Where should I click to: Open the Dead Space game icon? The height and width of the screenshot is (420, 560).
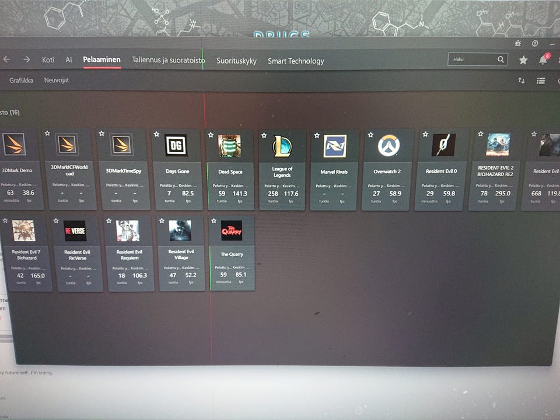tap(229, 146)
